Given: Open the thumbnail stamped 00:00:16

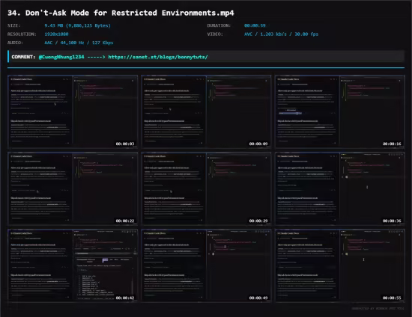Looking at the screenshot, I should [340, 111].
